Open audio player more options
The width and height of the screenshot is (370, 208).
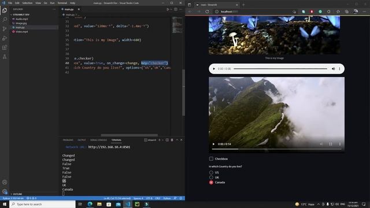click(339, 69)
